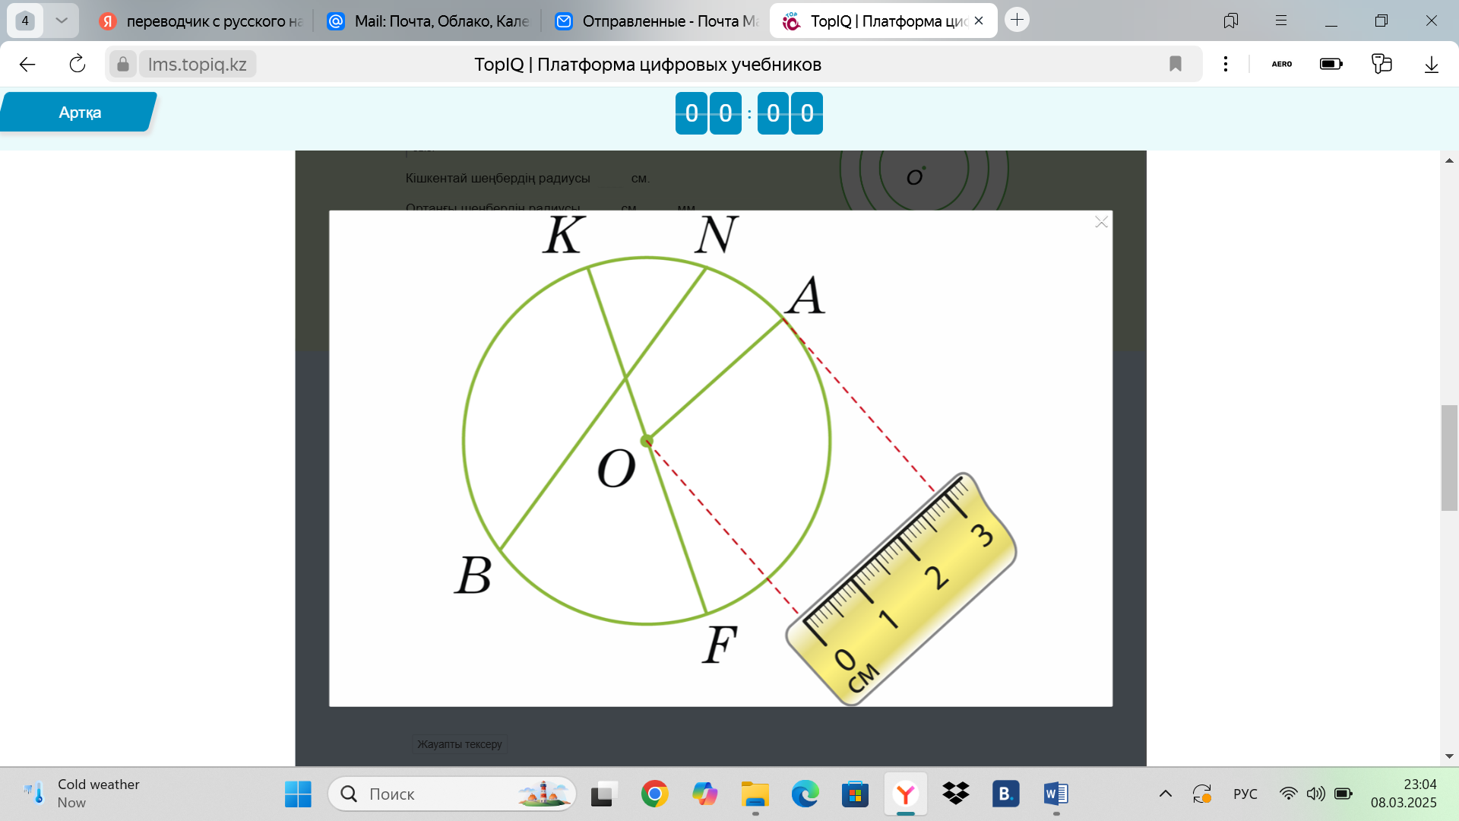Open the downloads arrow icon

click(1431, 65)
